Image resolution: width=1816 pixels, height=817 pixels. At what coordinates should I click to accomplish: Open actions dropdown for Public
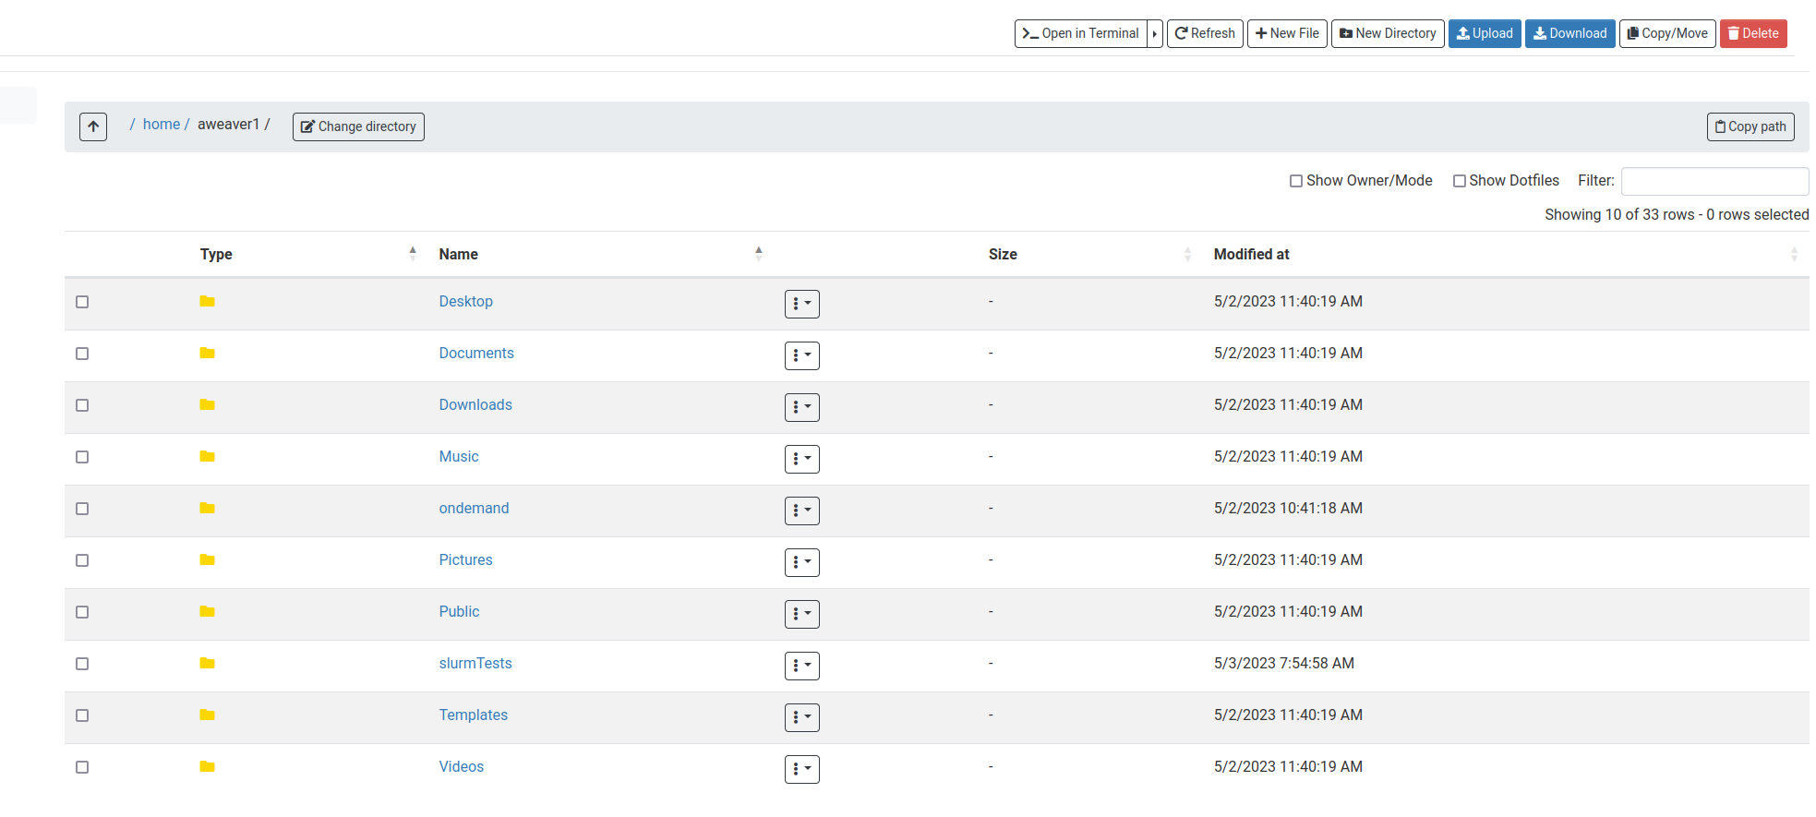802,614
